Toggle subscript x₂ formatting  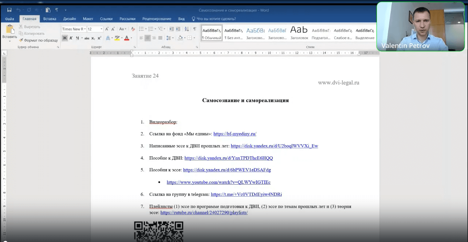[x=93, y=38]
